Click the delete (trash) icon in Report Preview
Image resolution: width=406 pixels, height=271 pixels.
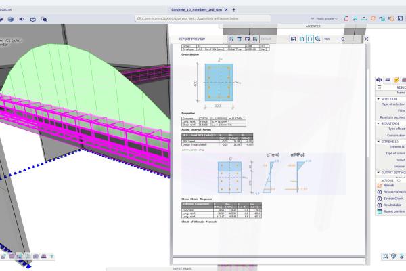coord(239,39)
